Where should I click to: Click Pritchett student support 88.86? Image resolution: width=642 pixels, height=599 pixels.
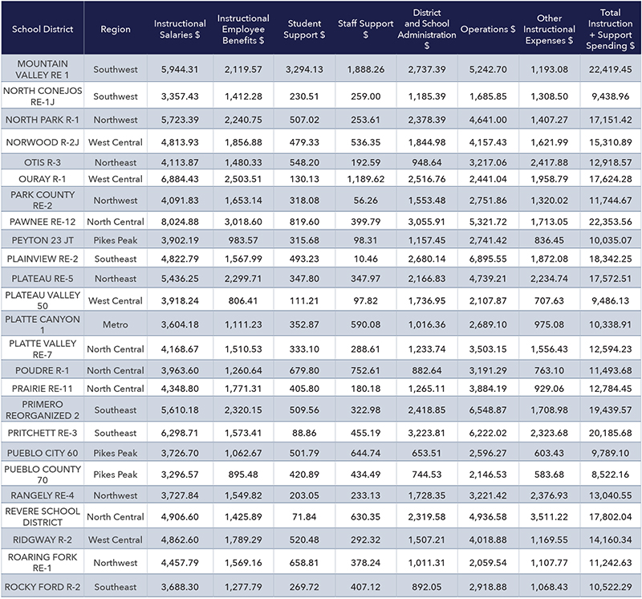304,433
